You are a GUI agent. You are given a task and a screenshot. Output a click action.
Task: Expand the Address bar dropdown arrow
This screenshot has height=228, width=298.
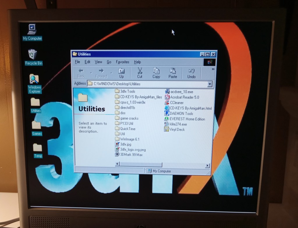pyautogui.click(x=210, y=84)
